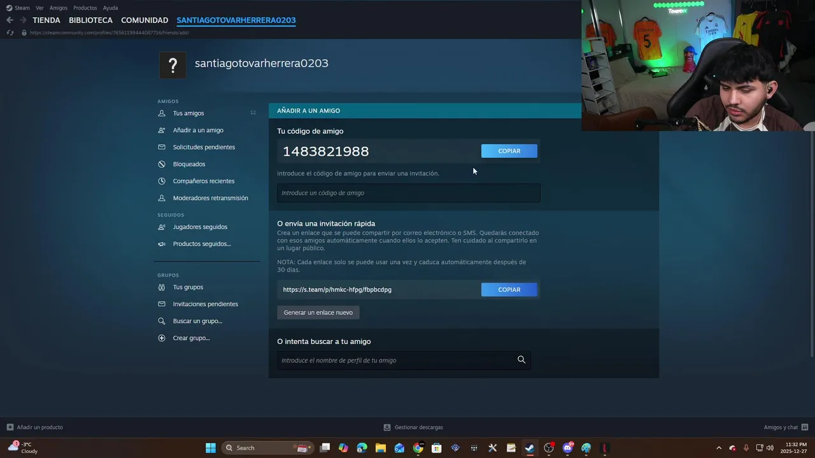Click the santiagotovarherrera0203 profile name heading
Image resolution: width=815 pixels, height=458 pixels.
pos(262,63)
